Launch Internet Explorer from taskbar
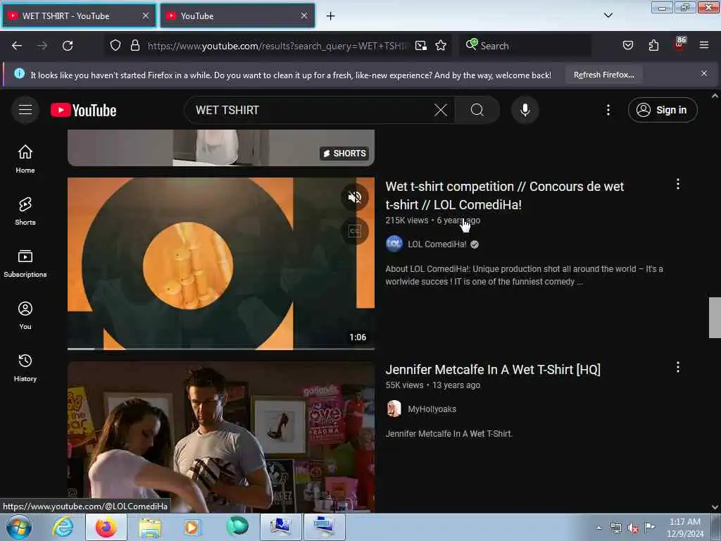Image resolution: width=721 pixels, height=541 pixels. [63, 527]
